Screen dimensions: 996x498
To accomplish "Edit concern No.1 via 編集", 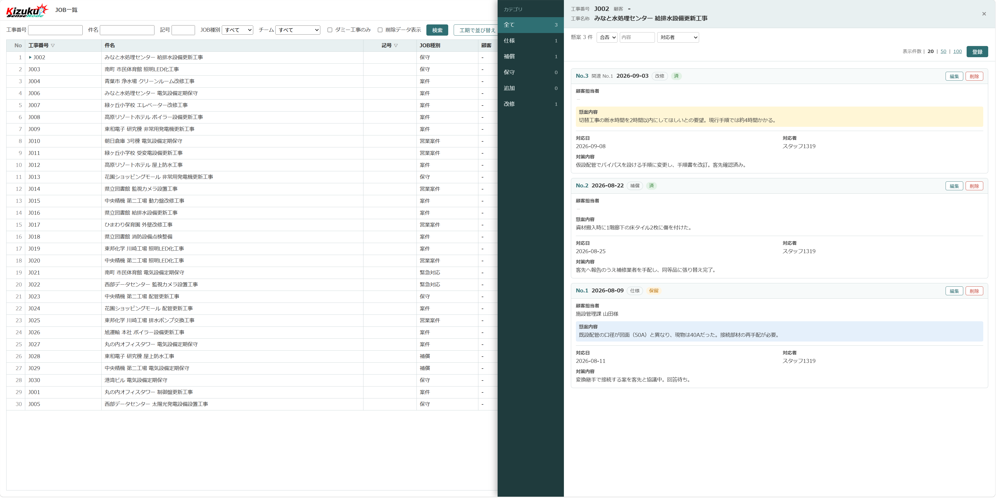I will coord(954,291).
